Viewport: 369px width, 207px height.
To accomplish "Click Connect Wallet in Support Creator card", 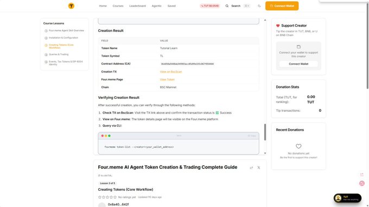I will coord(298,64).
